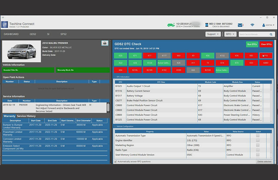Screen dimensions: 278x180
Task: Select the red K17 module button
Action: pos(150,55)
